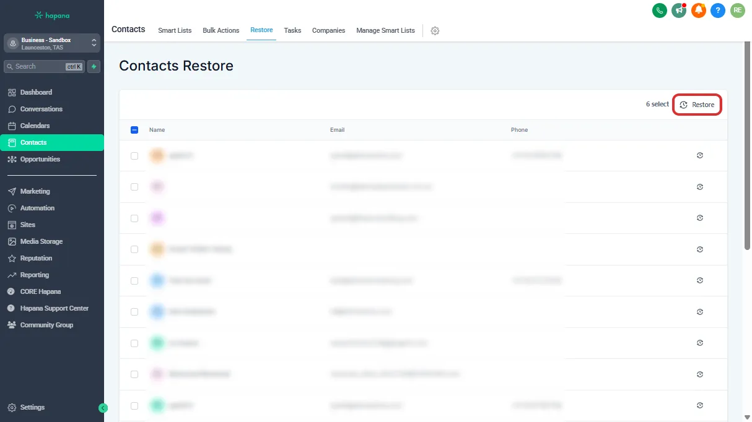Switch to the Smart Lists tab

pyautogui.click(x=175, y=30)
